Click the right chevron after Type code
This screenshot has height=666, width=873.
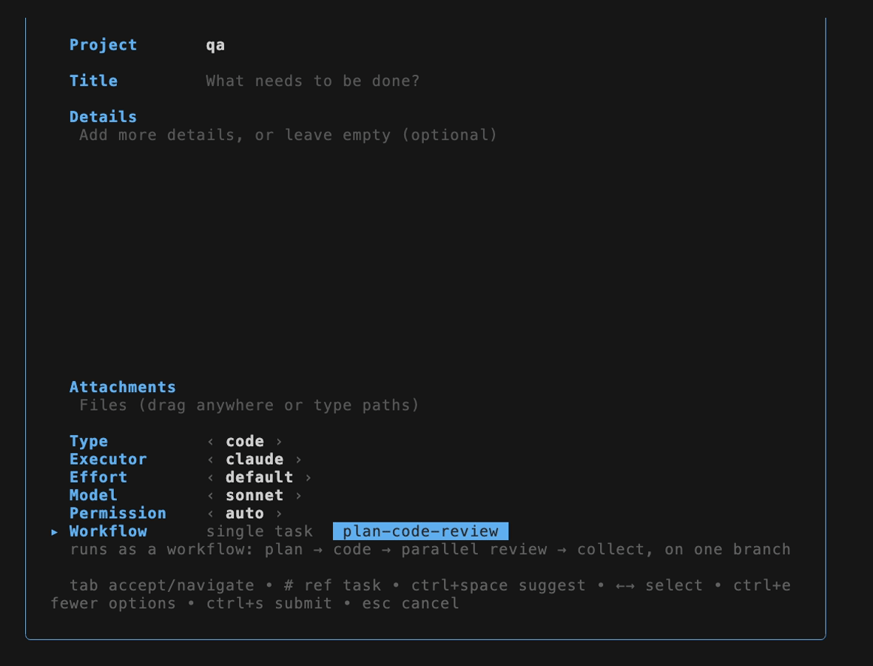click(x=279, y=442)
